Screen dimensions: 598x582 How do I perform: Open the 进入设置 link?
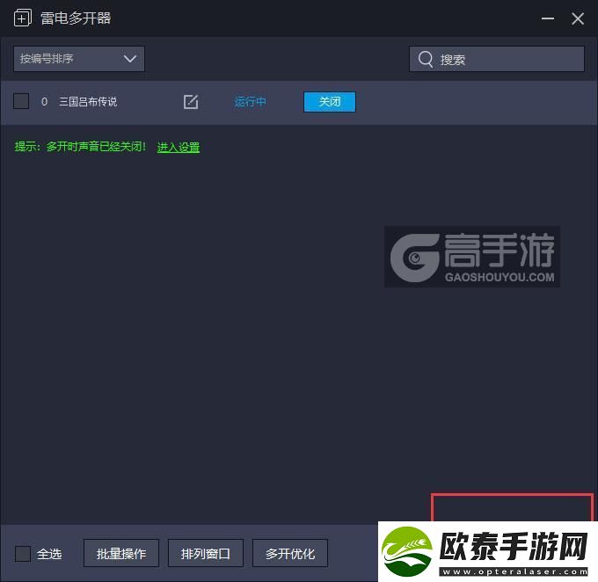coord(179,147)
